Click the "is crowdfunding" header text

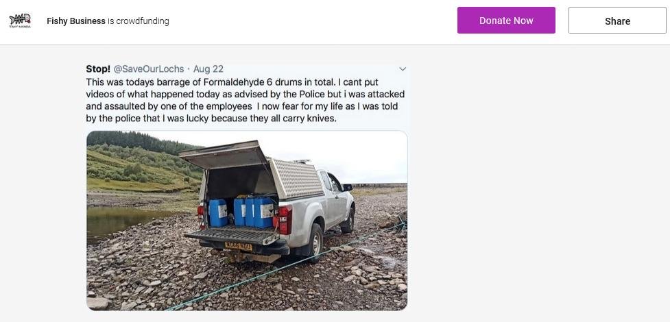coord(139,21)
